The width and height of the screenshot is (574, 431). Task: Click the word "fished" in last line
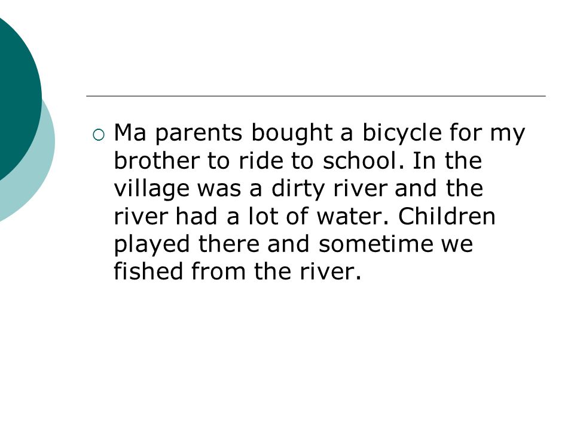148,271
